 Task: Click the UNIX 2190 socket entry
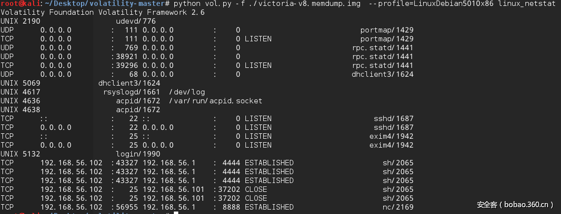[20, 22]
